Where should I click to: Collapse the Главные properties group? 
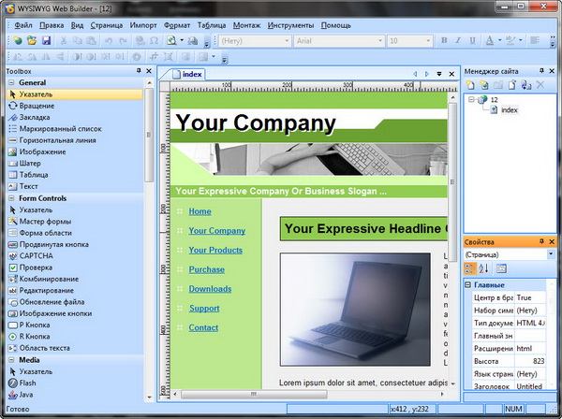(x=468, y=285)
